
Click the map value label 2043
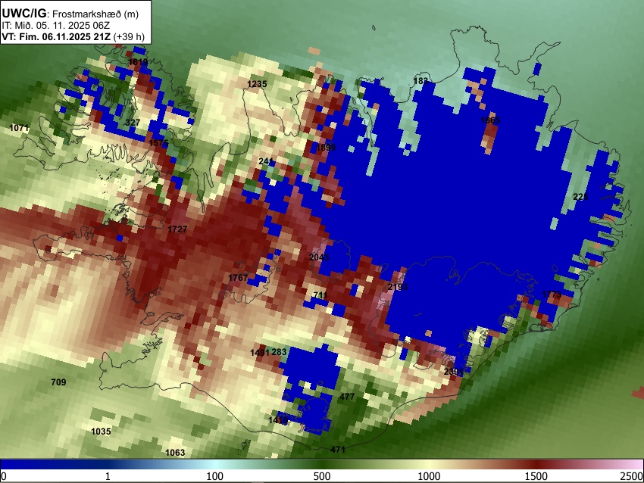[319, 257]
